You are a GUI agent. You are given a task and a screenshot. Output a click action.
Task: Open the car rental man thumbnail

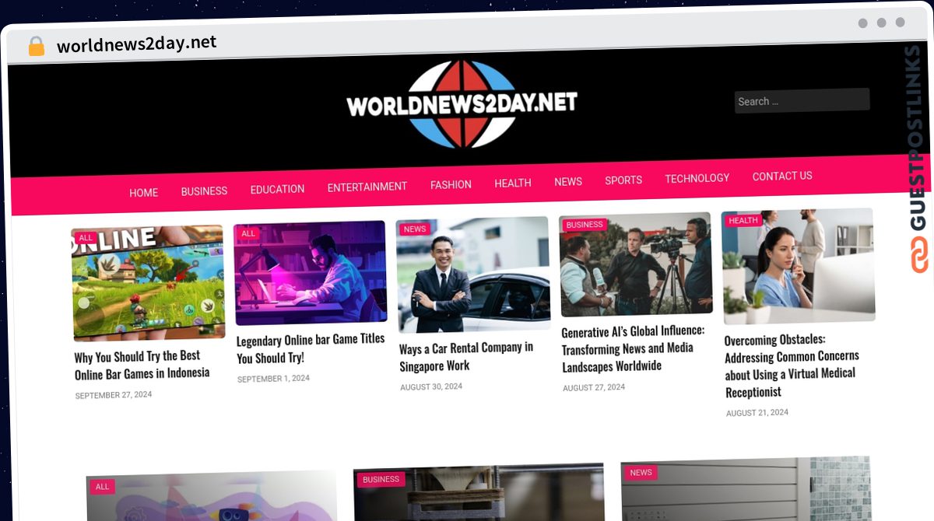[x=472, y=274]
